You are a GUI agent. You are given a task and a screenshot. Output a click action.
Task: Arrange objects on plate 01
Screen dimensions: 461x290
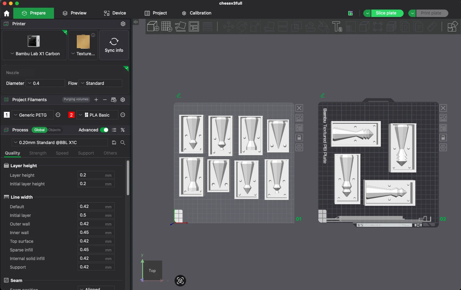pyautogui.click(x=299, y=128)
